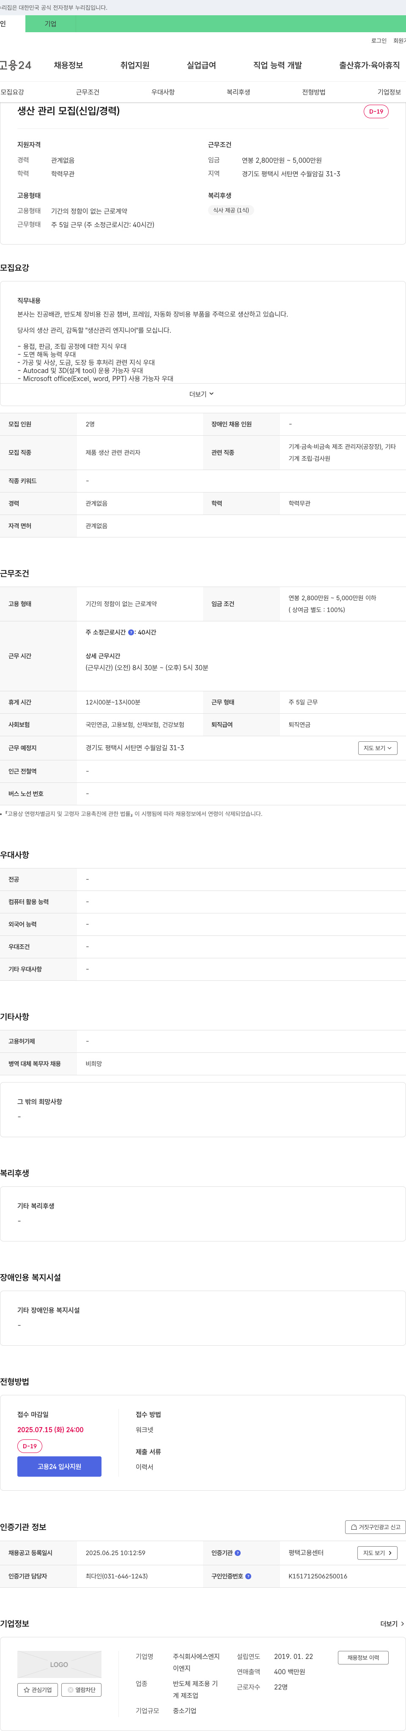Go to the 고용24 home logo
This screenshot has width=406, height=1731.
[x=15, y=65]
